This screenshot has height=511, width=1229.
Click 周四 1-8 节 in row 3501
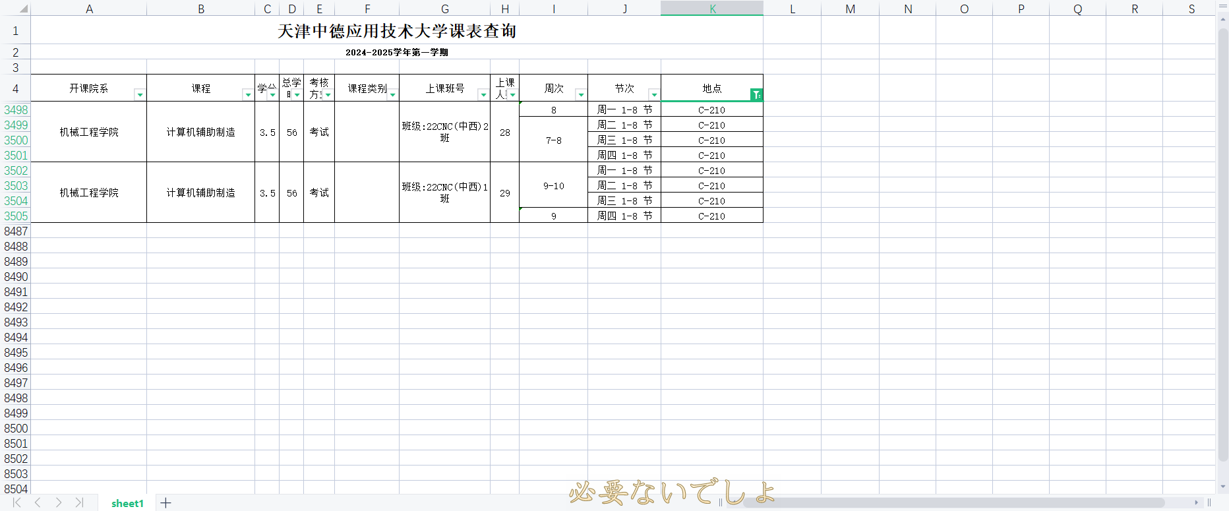(x=624, y=156)
